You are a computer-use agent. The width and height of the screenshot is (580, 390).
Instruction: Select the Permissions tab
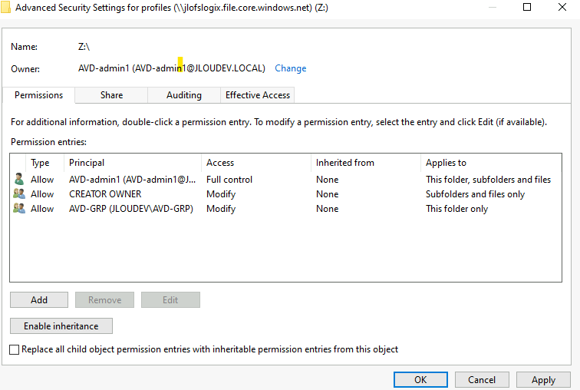[38, 95]
